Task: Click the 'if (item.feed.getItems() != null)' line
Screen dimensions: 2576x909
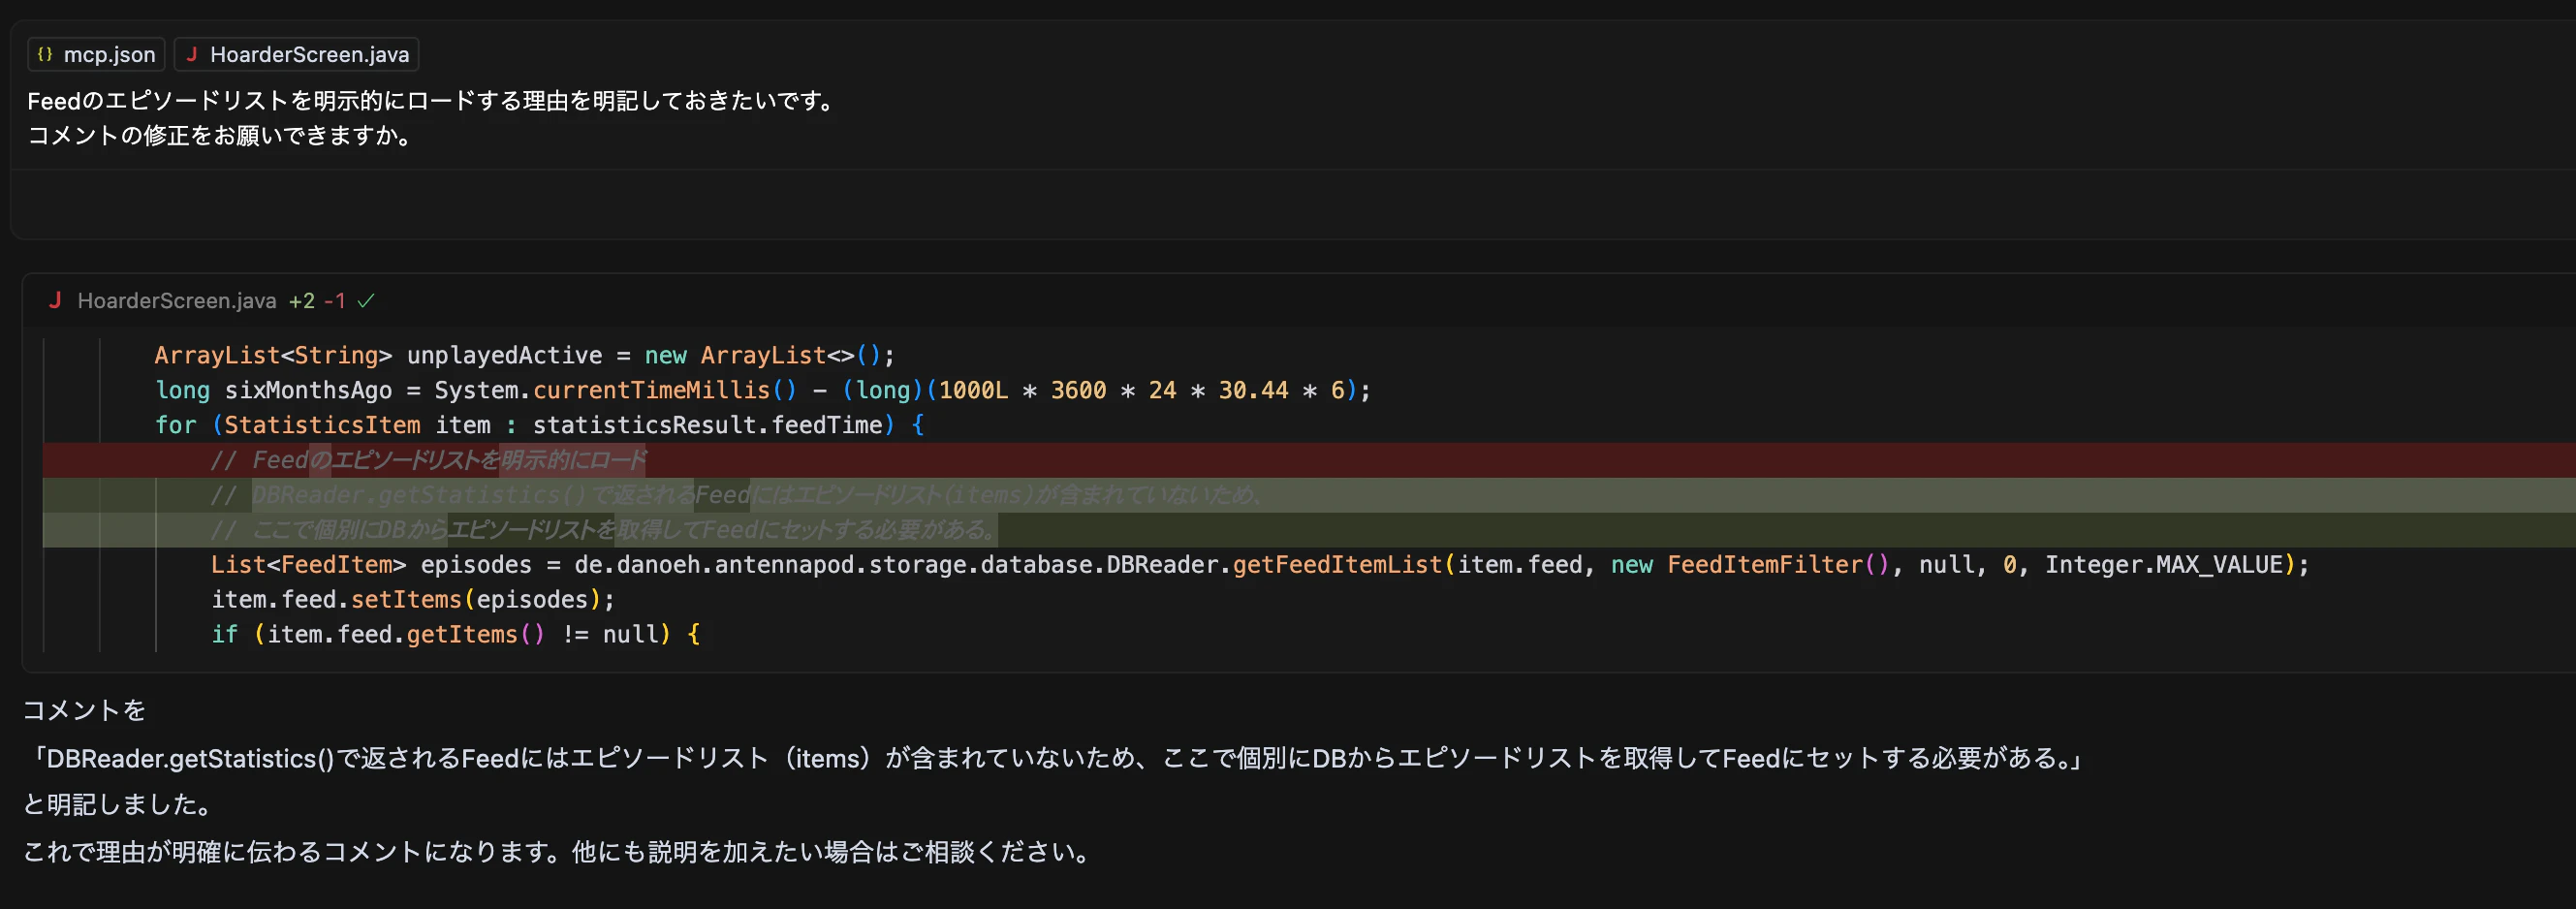Action: point(455,635)
